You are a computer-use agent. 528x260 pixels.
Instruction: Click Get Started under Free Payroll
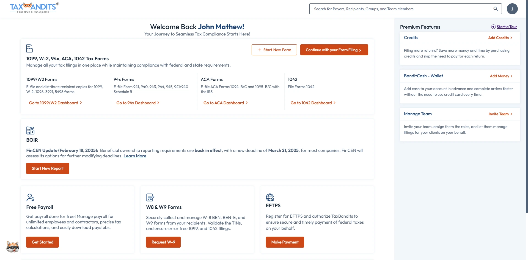coord(42,242)
